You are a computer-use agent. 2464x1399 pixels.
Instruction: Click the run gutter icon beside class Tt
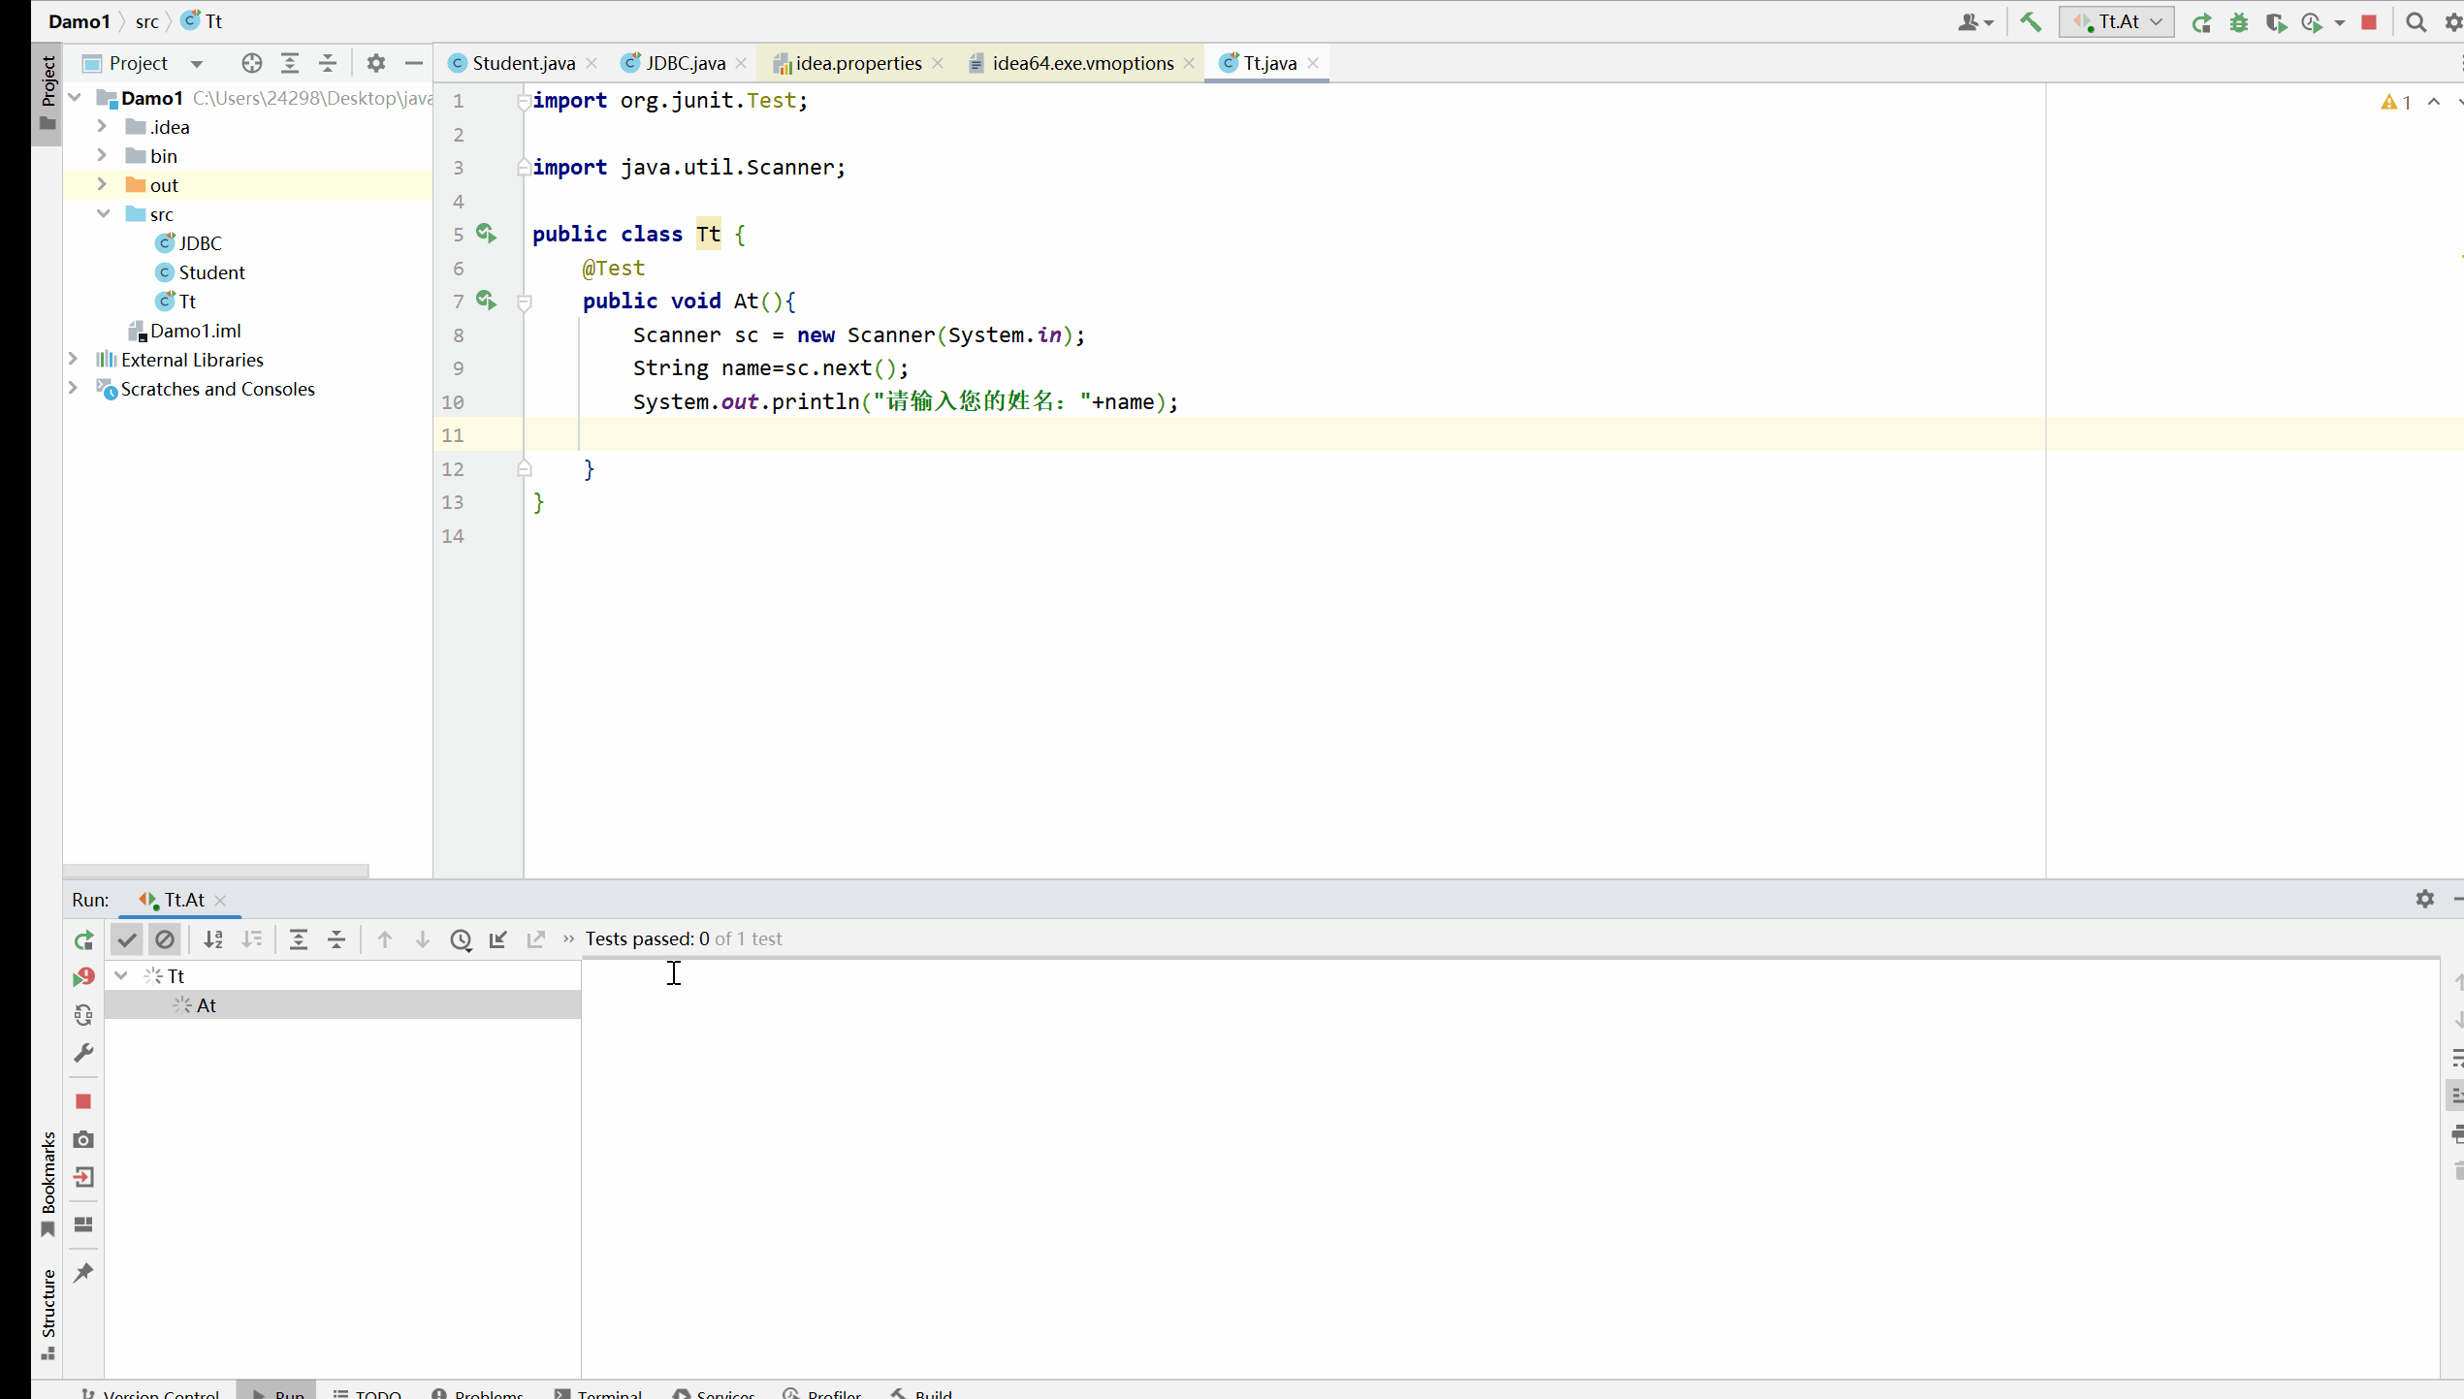pyautogui.click(x=486, y=234)
